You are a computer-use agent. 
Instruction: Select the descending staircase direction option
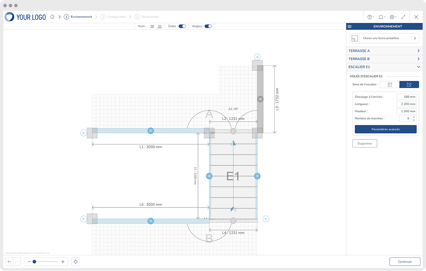(x=409, y=84)
